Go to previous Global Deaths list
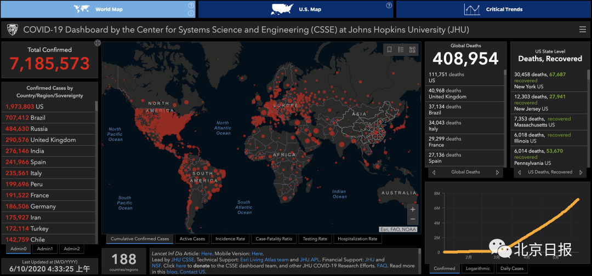This screenshot has height=276, width=592. coord(434,173)
